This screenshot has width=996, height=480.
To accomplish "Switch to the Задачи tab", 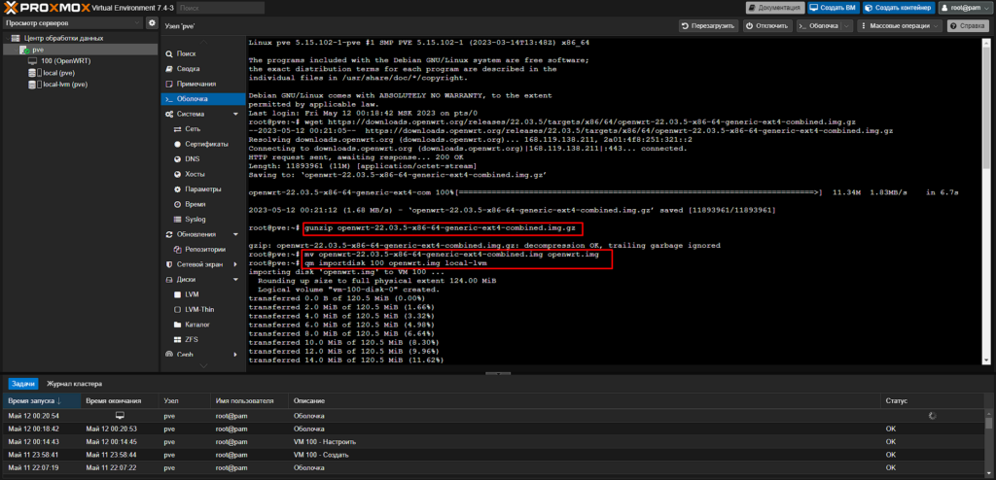I will click(x=23, y=384).
